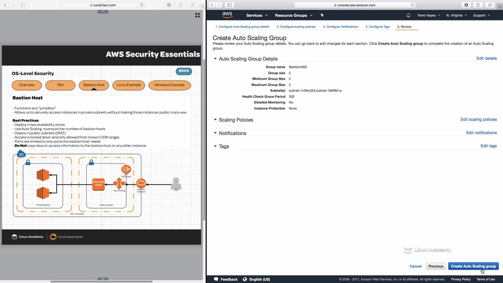Select the step 5 Review tab
Screen dimensions: 503x283
[x=404, y=27]
